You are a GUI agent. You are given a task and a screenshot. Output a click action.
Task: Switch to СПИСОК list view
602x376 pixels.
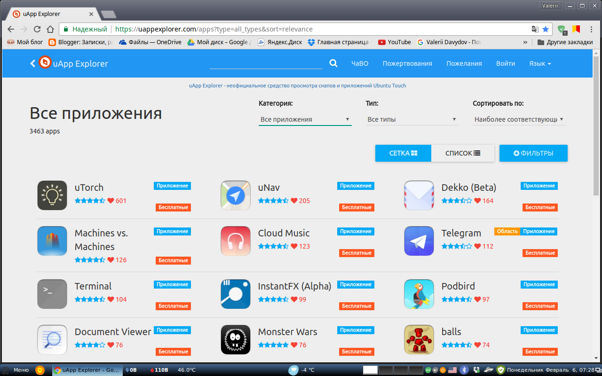click(x=463, y=153)
